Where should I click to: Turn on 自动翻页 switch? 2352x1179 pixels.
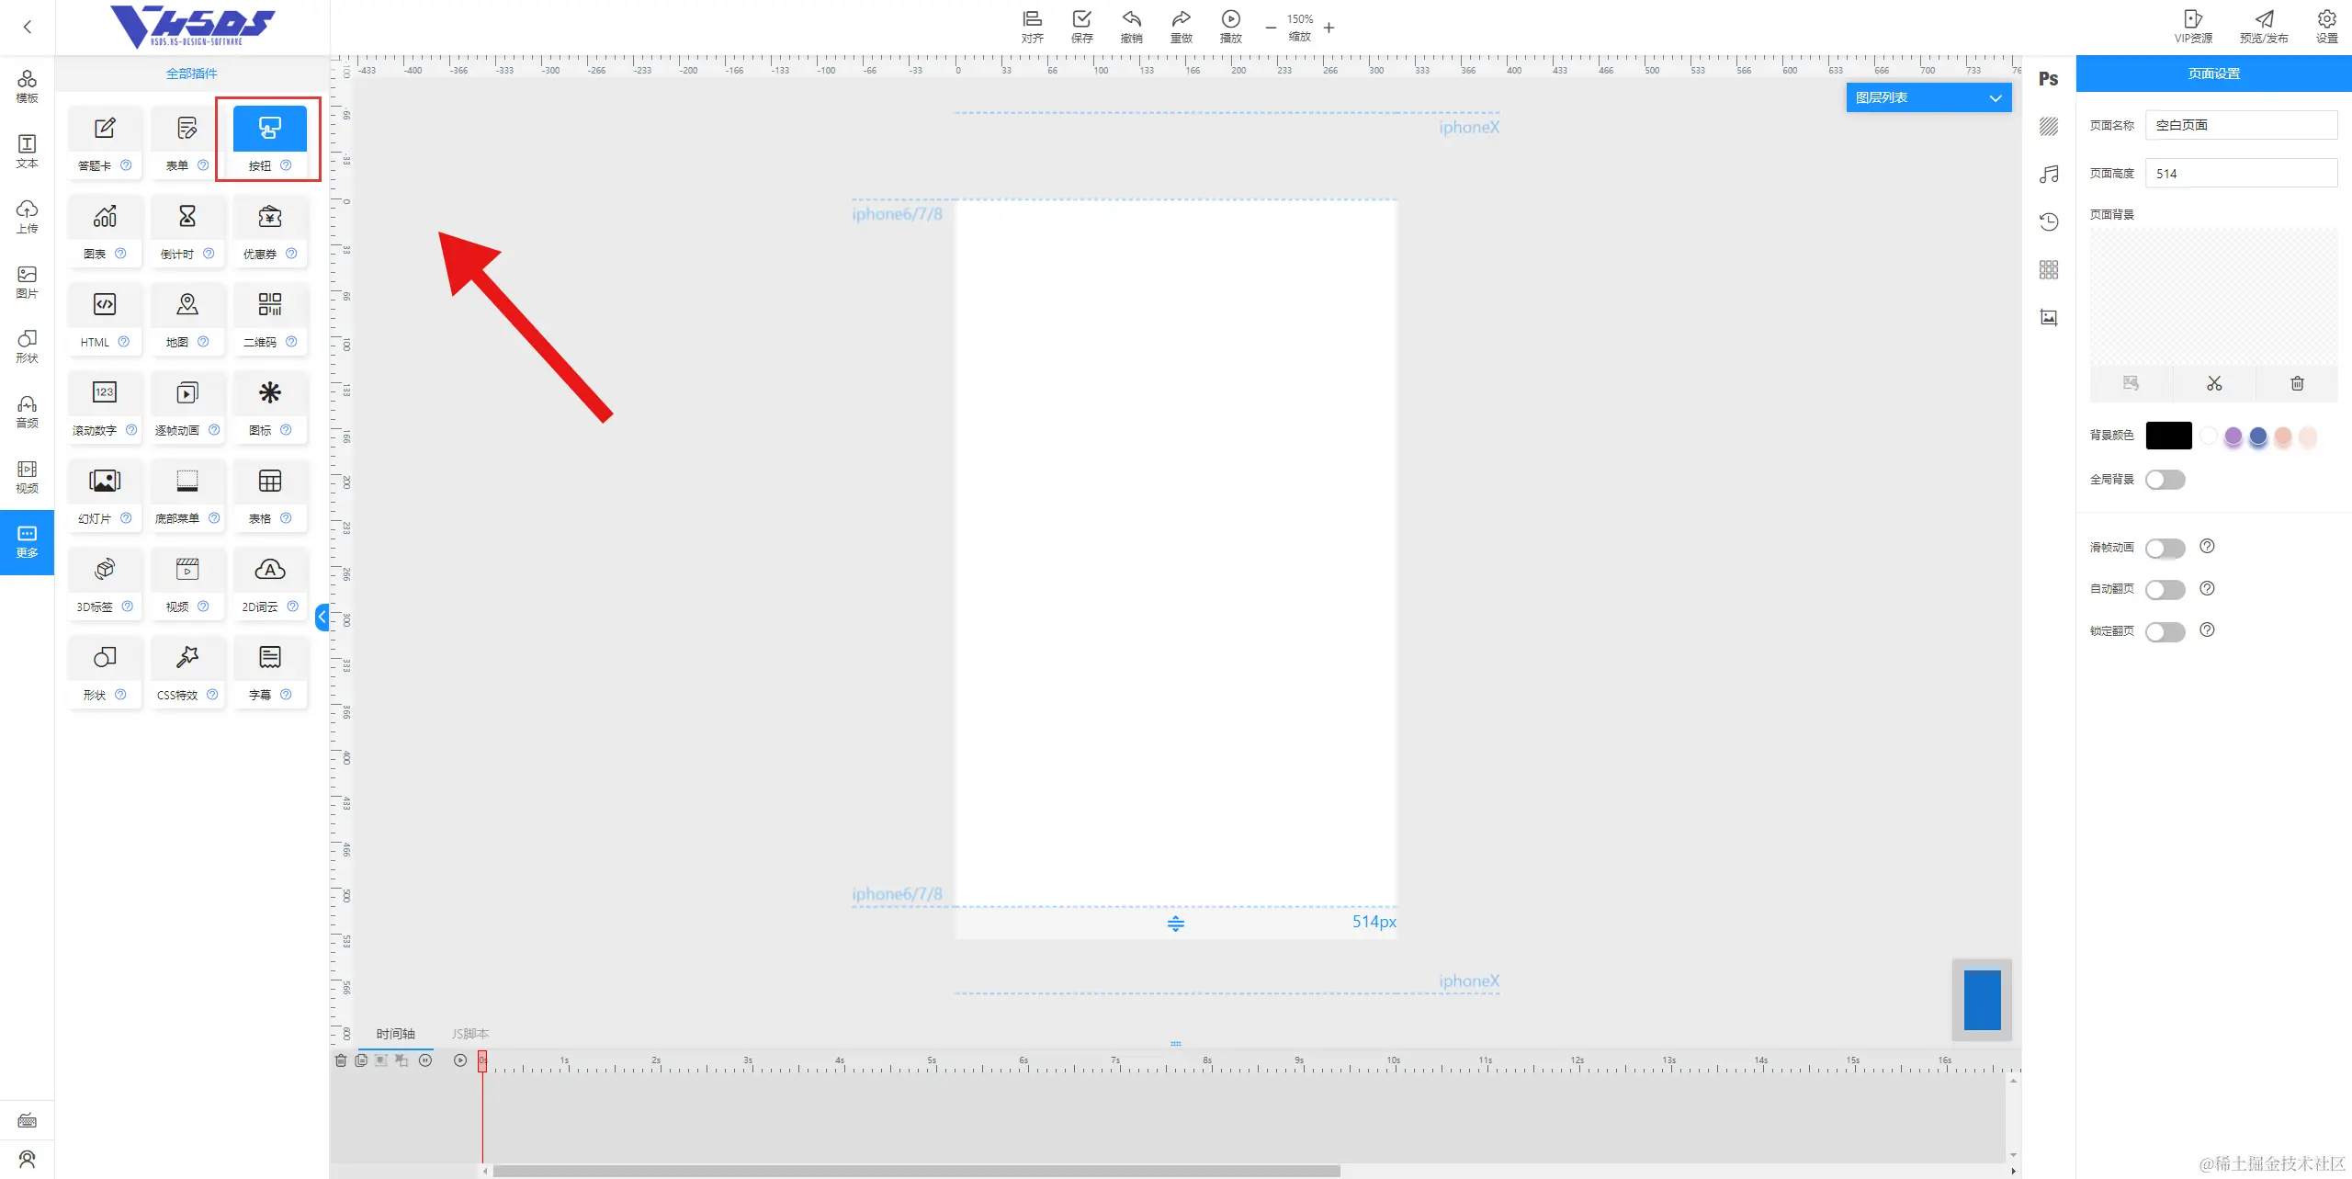point(2165,589)
